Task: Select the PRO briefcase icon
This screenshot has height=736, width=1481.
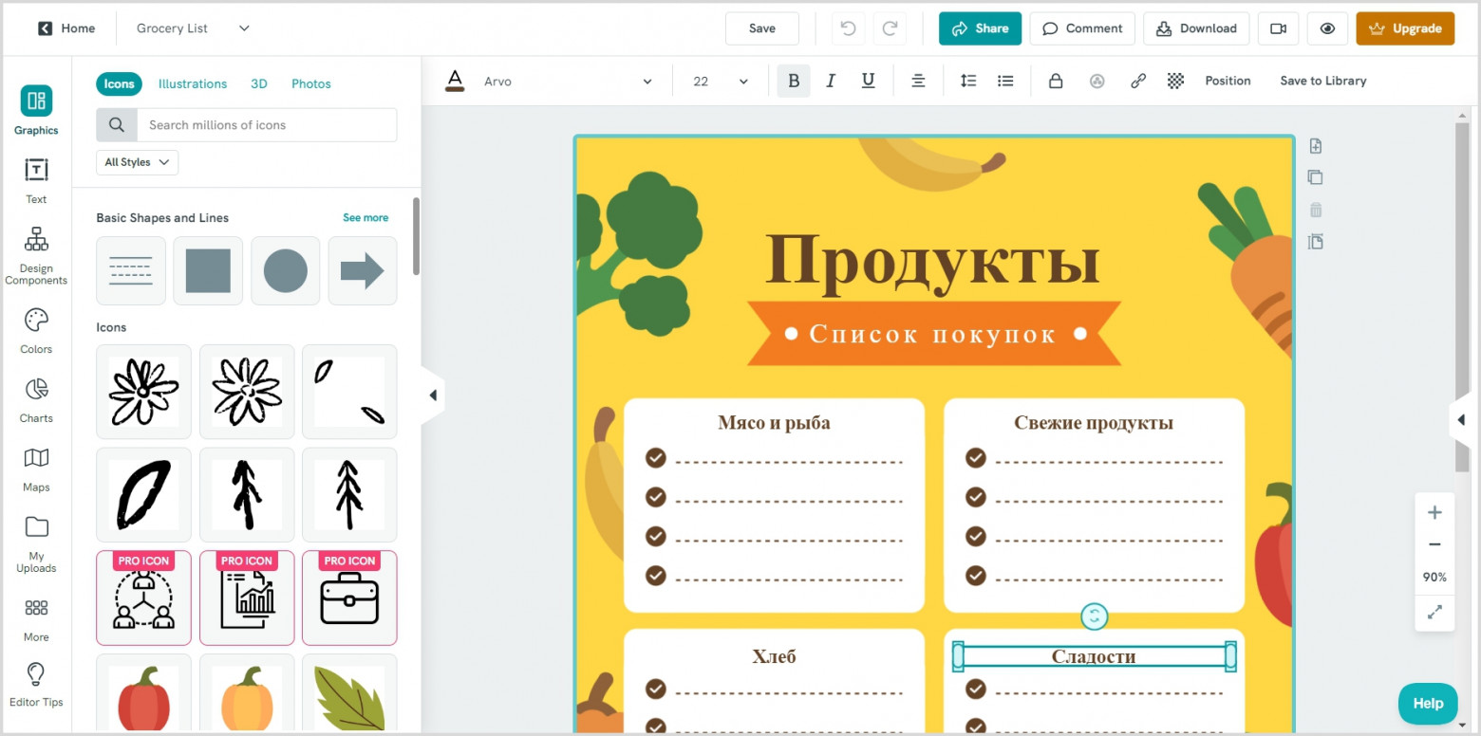Action: tap(349, 598)
